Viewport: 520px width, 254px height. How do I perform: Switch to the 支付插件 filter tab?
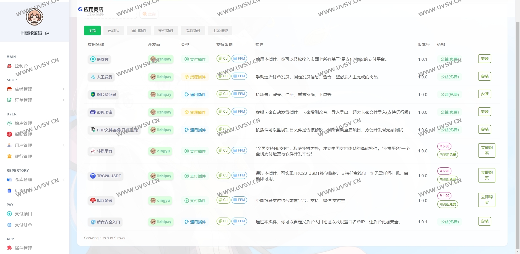pyautogui.click(x=166, y=31)
